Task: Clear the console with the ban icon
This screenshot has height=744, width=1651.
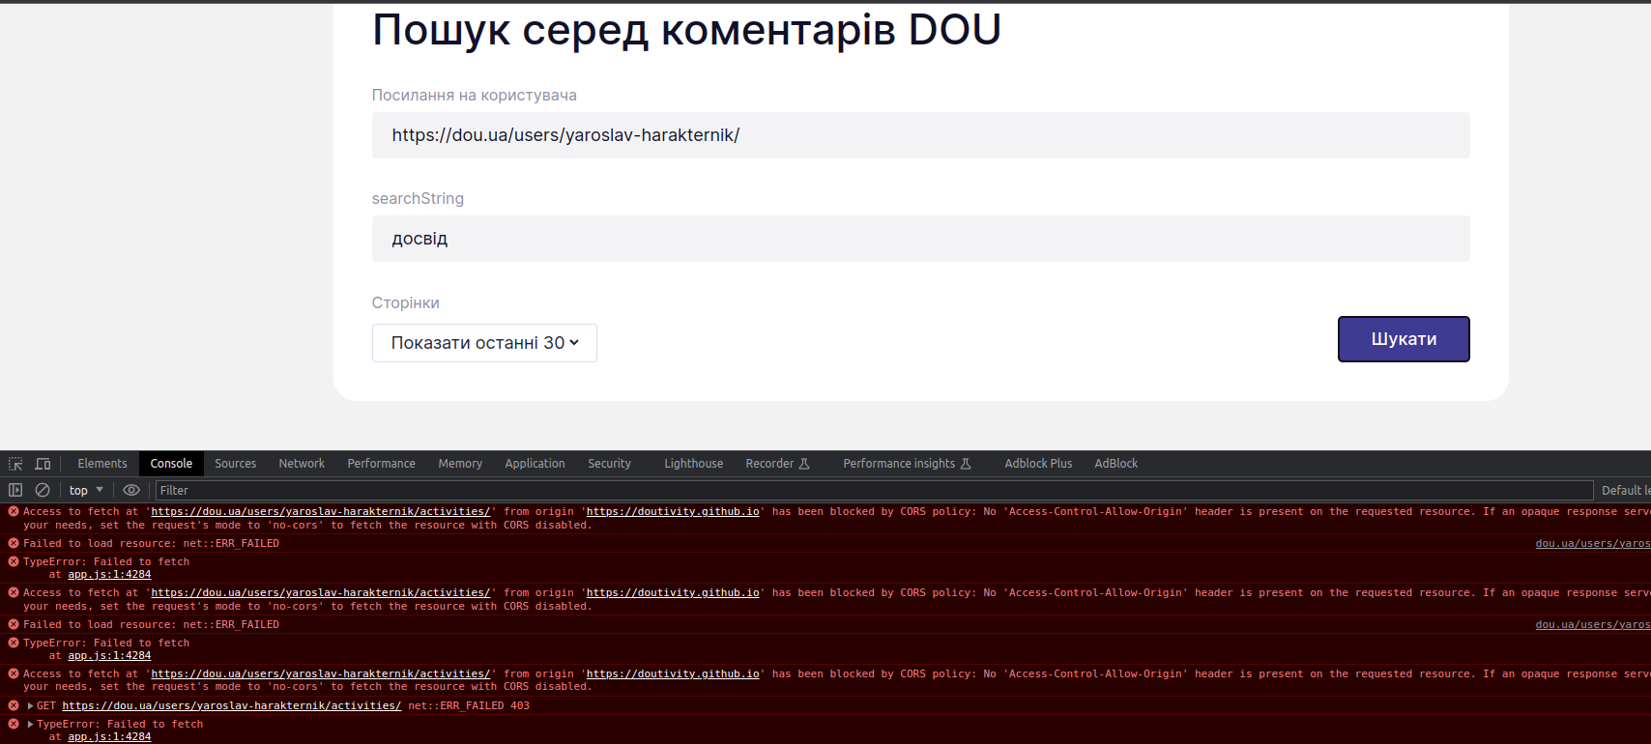Action: tap(43, 490)
